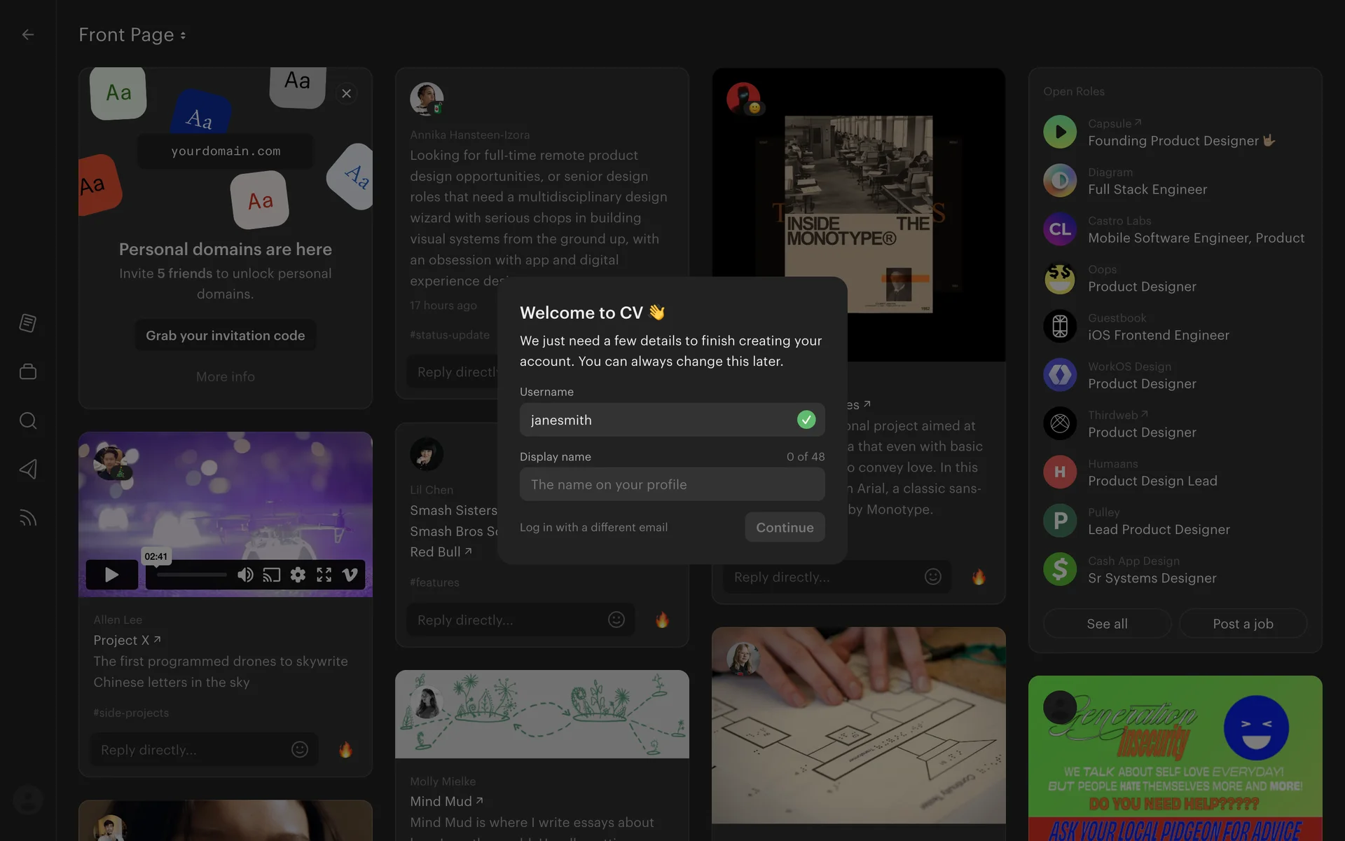Click the back arrow icon
Image resolution: width=1345 pixels, height=841 pixels.
tap(28, 34)
